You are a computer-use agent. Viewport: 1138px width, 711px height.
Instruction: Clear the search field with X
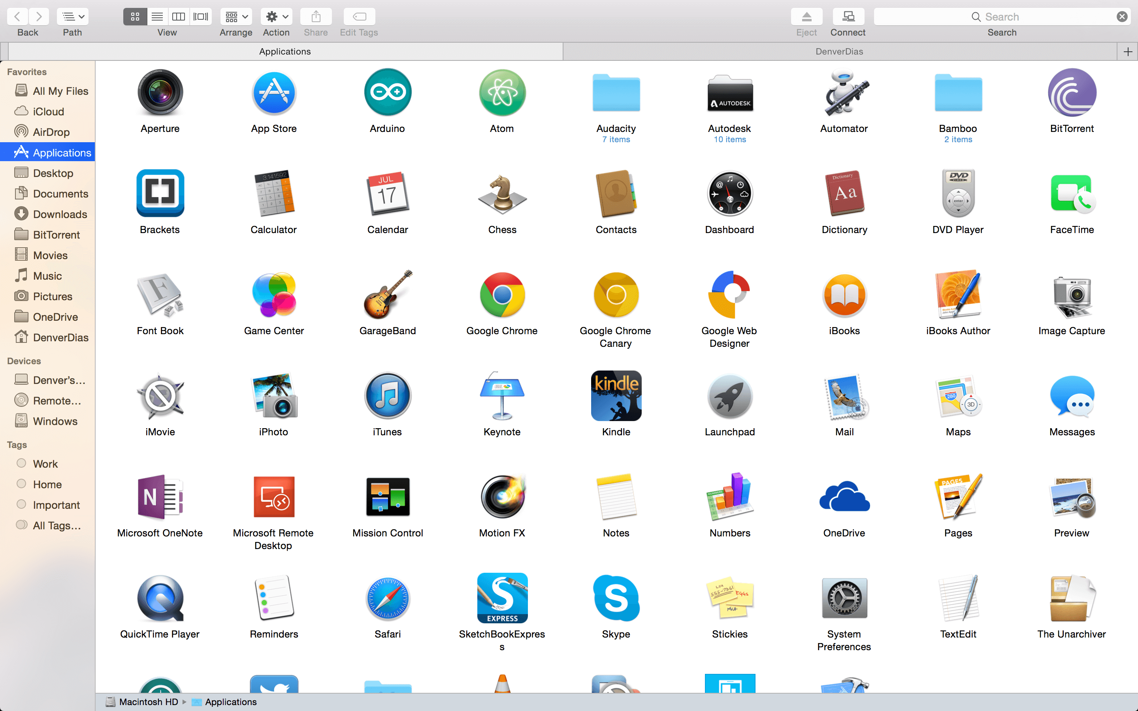[1122, 17]
